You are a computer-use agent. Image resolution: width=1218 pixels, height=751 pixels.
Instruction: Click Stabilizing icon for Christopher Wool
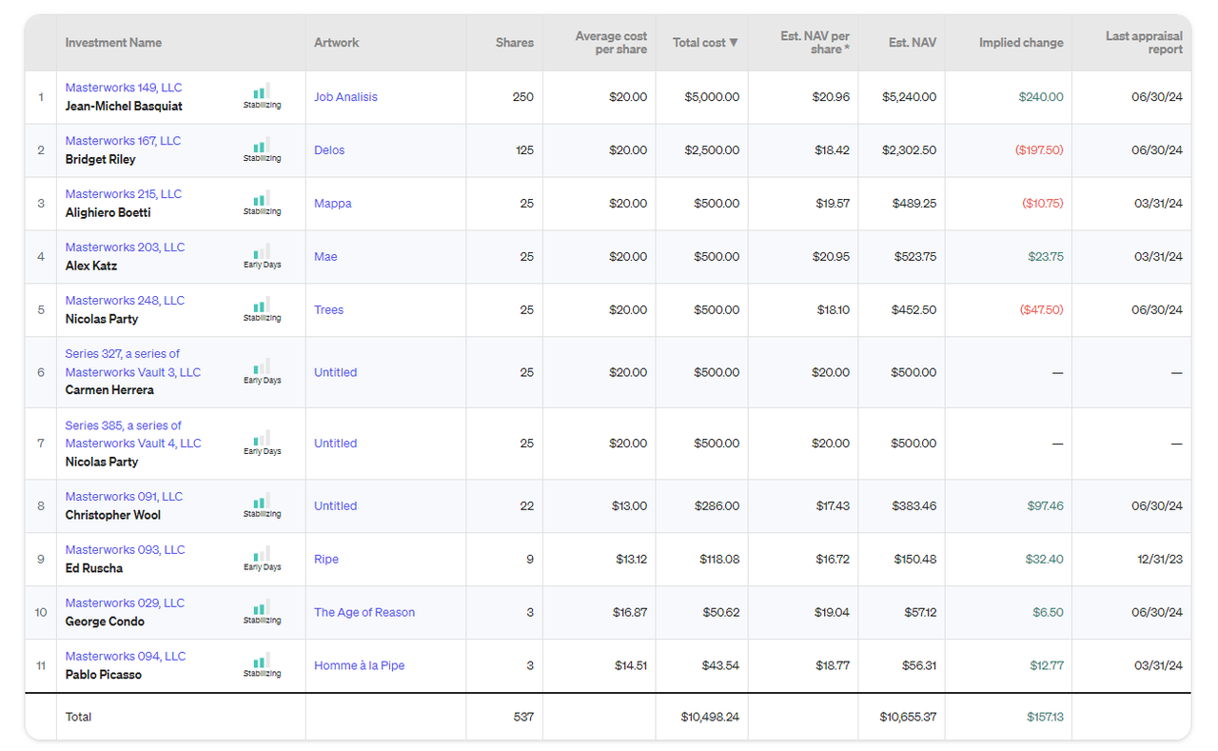click(262, 506)
